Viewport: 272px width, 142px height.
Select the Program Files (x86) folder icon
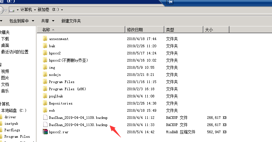click(x=45, y=89)
